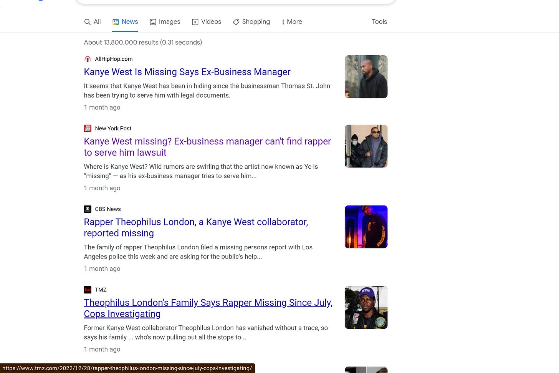Click the CBS News eye logo icon
This screenshot has height=373, width=559.
[x=88, y=209]
